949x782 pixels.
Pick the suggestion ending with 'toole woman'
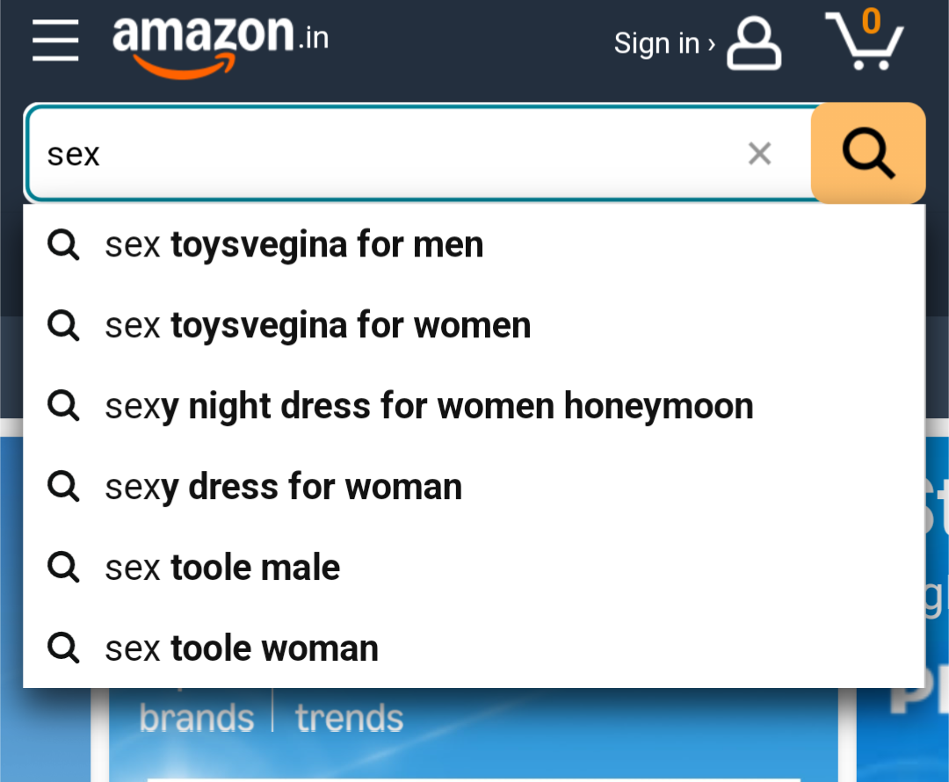[x=243, y=648]
